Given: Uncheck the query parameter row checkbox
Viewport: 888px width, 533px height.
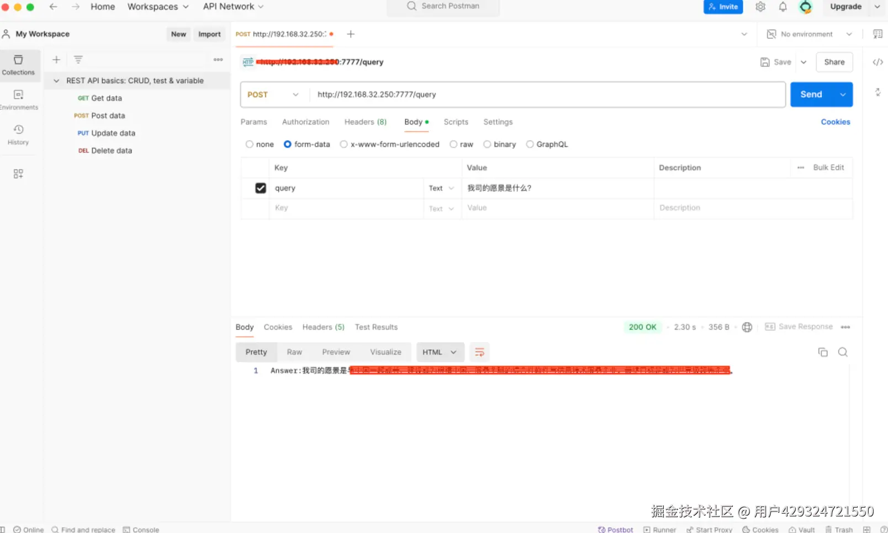Looking at the screenshot, I should [261, 188].
